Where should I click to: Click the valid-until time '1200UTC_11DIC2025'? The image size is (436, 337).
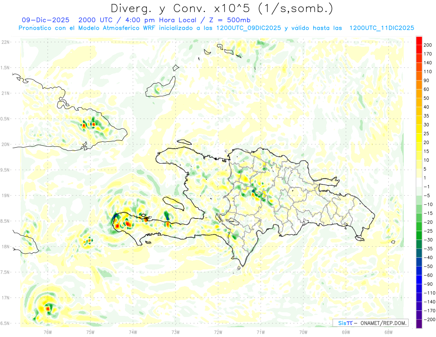(381, 28)
